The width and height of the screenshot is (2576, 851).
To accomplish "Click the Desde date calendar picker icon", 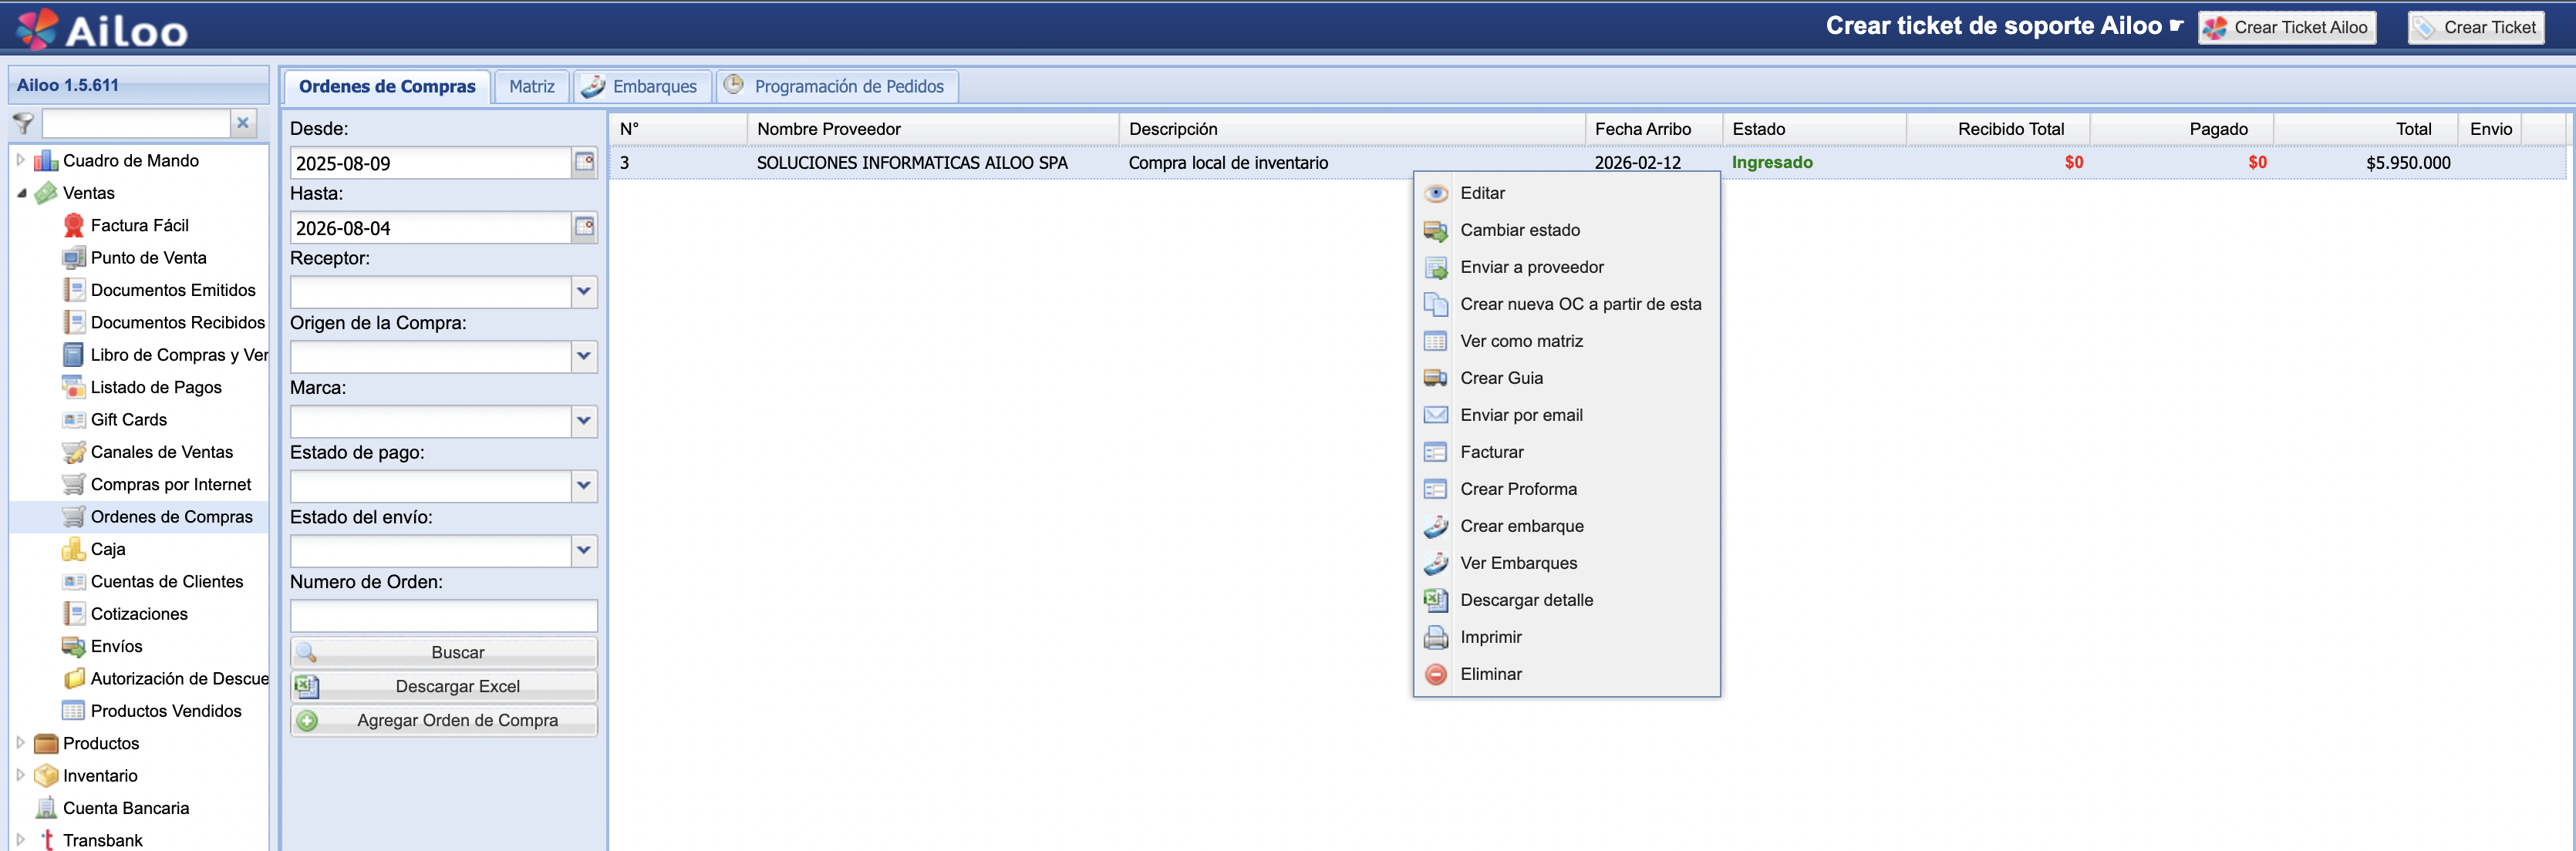I will point(584,162).
